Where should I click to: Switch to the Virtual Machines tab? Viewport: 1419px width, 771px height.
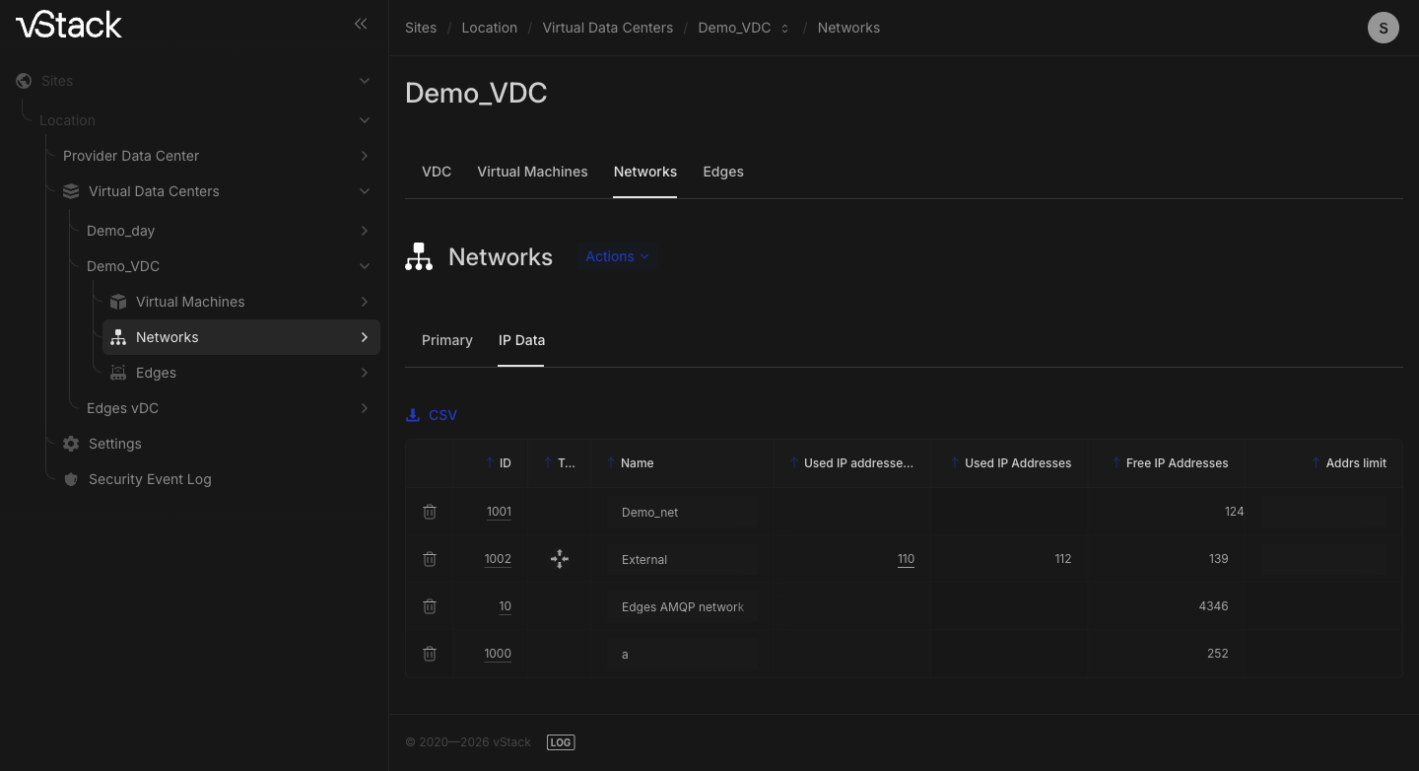tap(532, 172)
